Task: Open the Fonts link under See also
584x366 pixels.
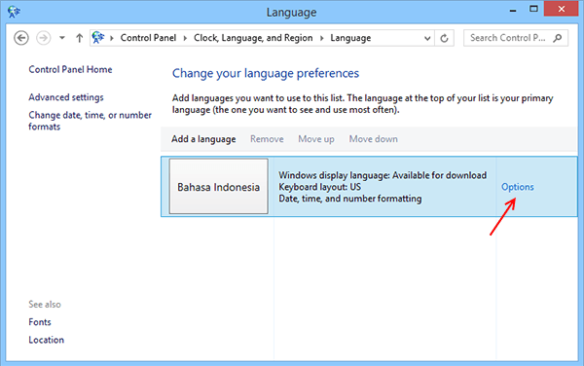Action: point(40,322)
